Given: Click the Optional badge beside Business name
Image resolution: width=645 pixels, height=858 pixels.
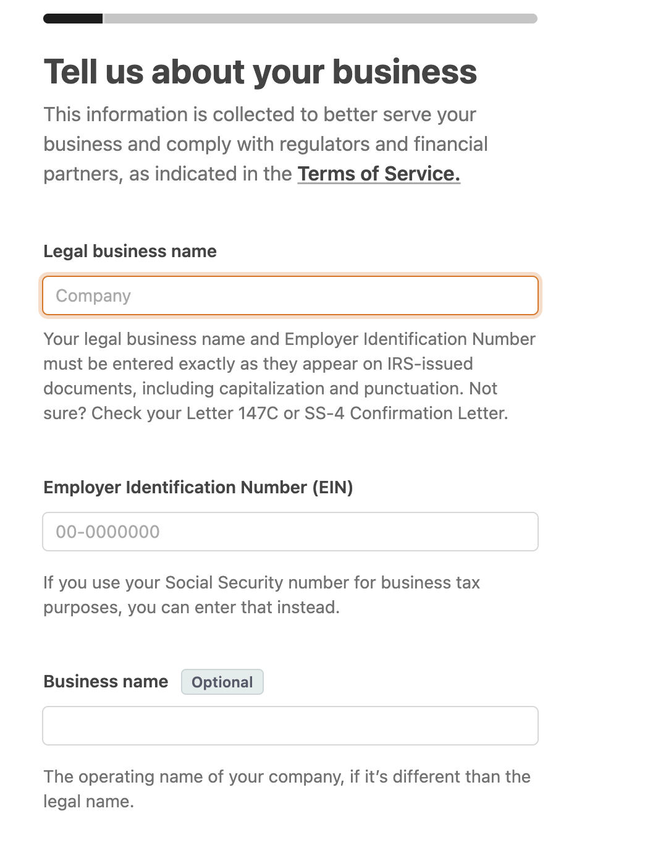Looking at the screenshot, I should 222,682.
